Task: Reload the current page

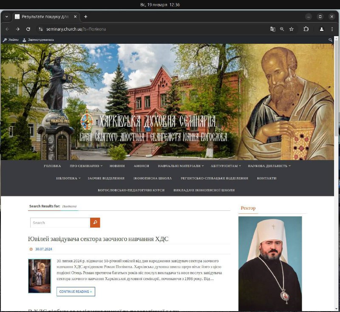Action: pyautogui.click(x=28, y=29)
